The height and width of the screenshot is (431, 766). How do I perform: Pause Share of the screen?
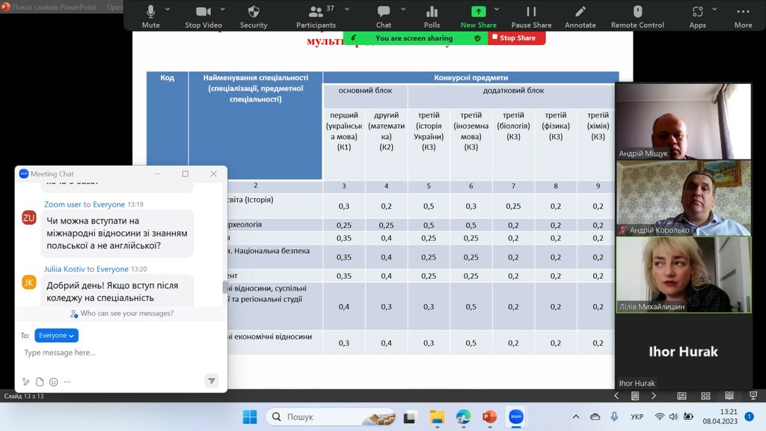[x=531, y=15]
